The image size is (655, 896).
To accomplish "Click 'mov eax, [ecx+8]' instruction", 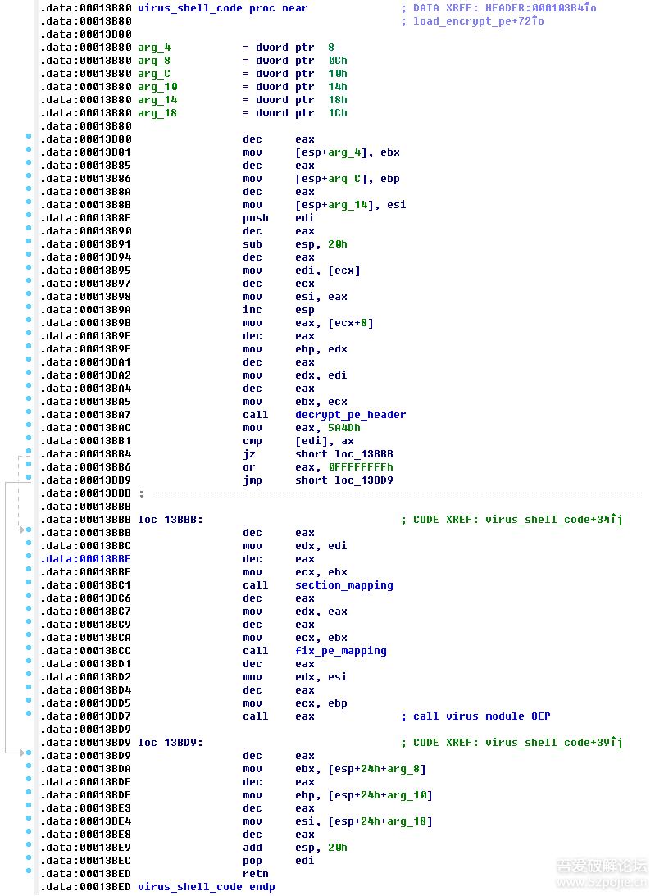I will [308, 324].
